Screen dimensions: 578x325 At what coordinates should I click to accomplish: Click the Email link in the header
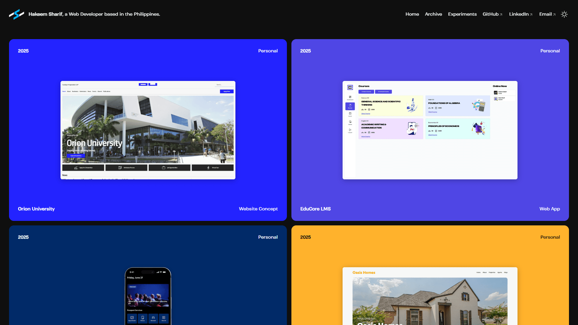(545, 14)
